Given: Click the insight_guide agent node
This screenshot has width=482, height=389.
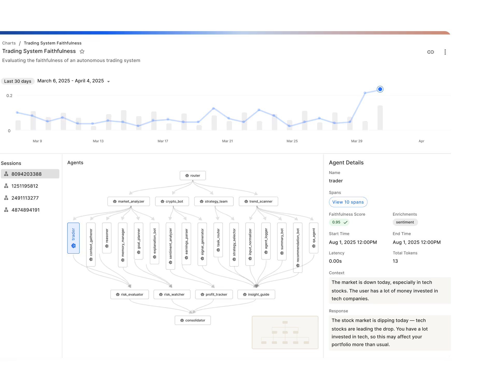Looking at the screenshot, I should [x=256, y=294].
